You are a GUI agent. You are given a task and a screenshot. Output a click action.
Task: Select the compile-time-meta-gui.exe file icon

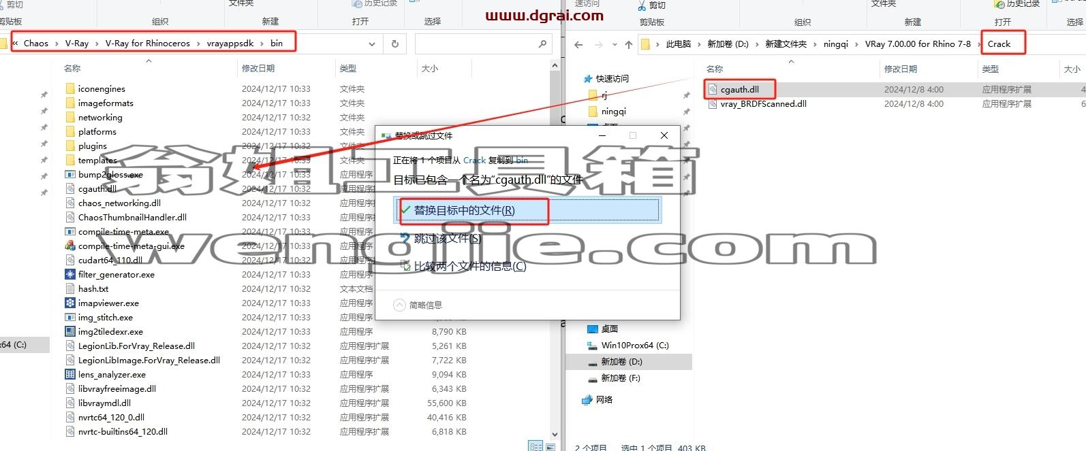click(69, 246)
